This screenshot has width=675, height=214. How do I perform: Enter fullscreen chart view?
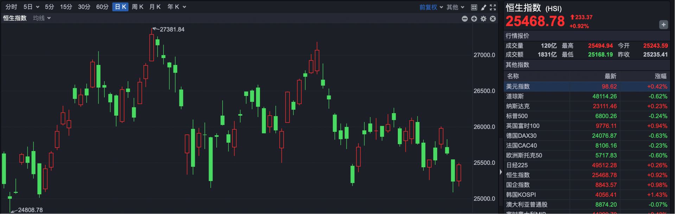pos(493,7)
